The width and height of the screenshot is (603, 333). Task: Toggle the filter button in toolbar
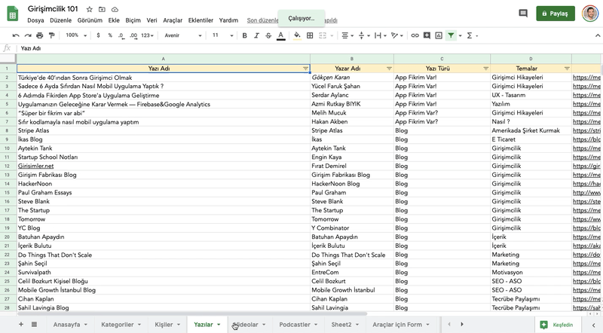click(451, 35)
